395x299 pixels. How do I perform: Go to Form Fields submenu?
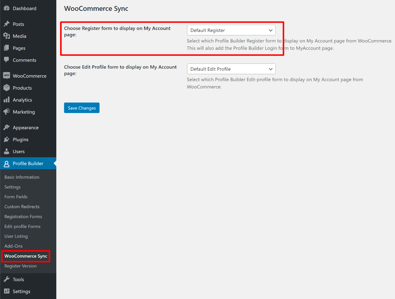click(16, 197)
